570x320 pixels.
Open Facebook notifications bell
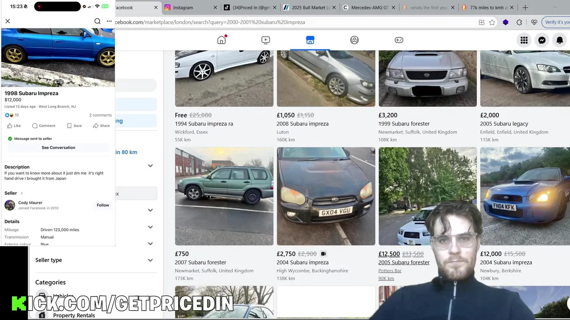coord(560,40)
